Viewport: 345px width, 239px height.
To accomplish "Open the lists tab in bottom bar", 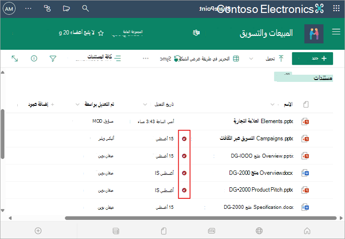I will (116, 231).
